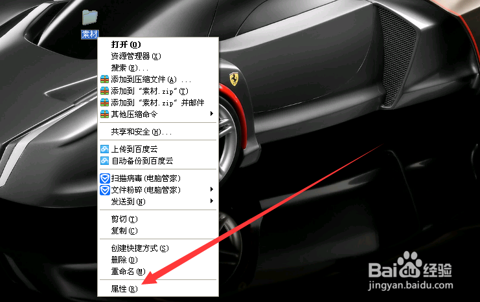The width and height of the screenshot is (480, 302).
Task: Click archive icon beside 其他压缩命令
Action: [105, 114]
